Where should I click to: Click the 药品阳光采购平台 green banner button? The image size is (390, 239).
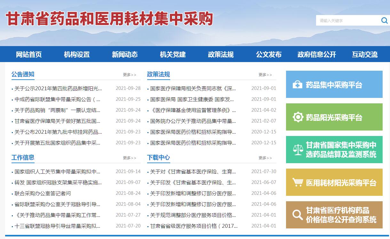(x=334, y=117)
